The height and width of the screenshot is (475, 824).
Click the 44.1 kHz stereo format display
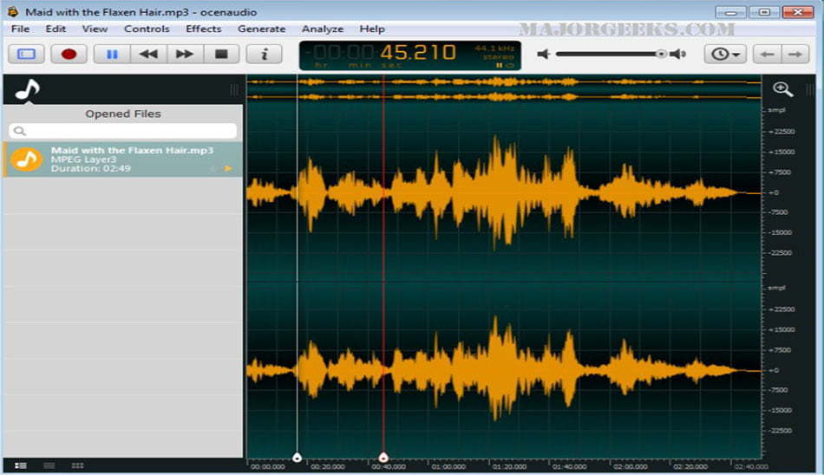coord(494,52)
